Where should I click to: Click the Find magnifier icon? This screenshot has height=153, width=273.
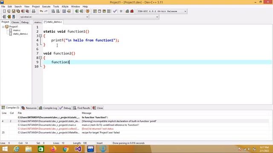point(53,11)
